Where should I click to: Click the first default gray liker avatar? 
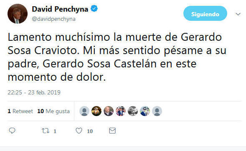[x=84, y=111]
